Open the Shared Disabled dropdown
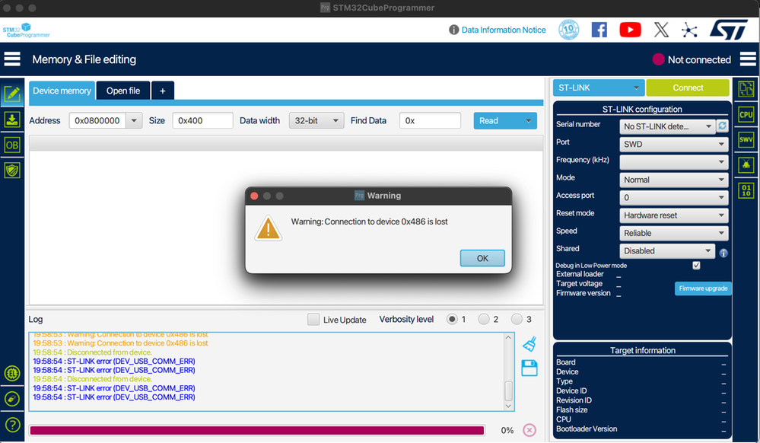The width and height of the screenshot is (760, 443). (667, 251)
